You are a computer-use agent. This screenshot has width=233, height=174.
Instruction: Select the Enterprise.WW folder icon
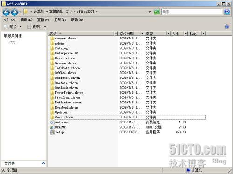[x=52, y=53]
